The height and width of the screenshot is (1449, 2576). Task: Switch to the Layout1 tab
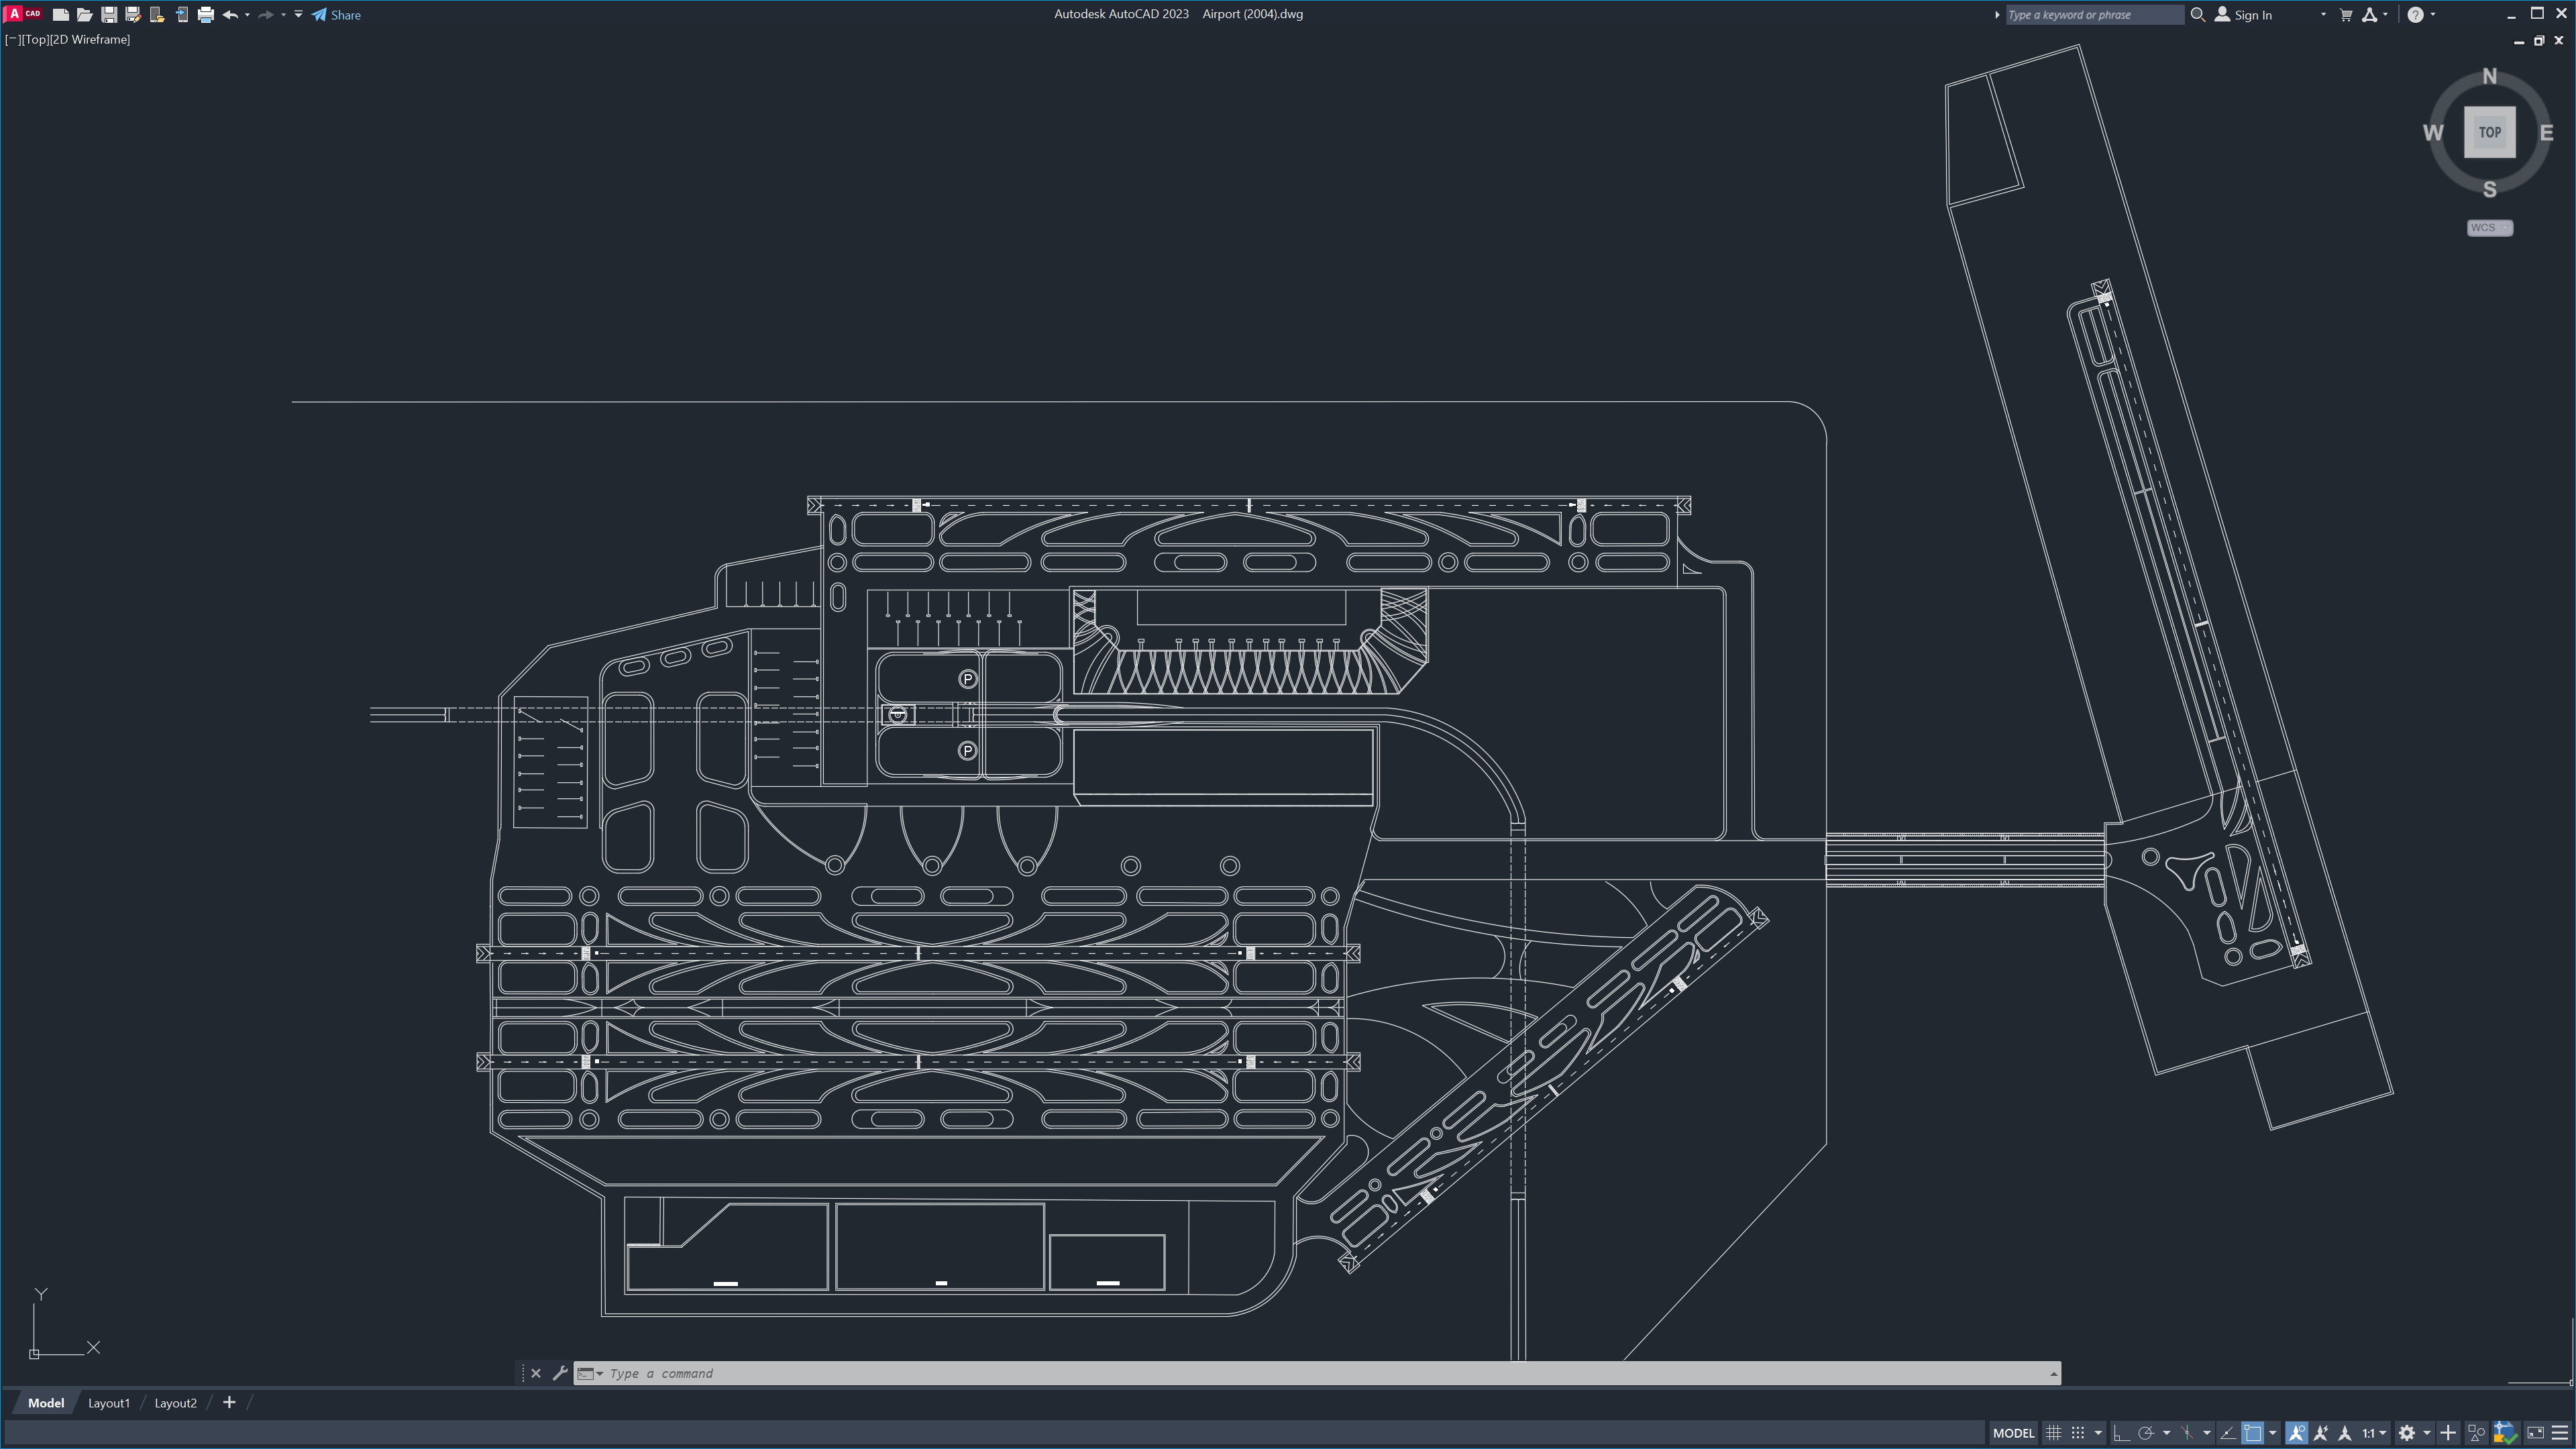point(109,1403)
